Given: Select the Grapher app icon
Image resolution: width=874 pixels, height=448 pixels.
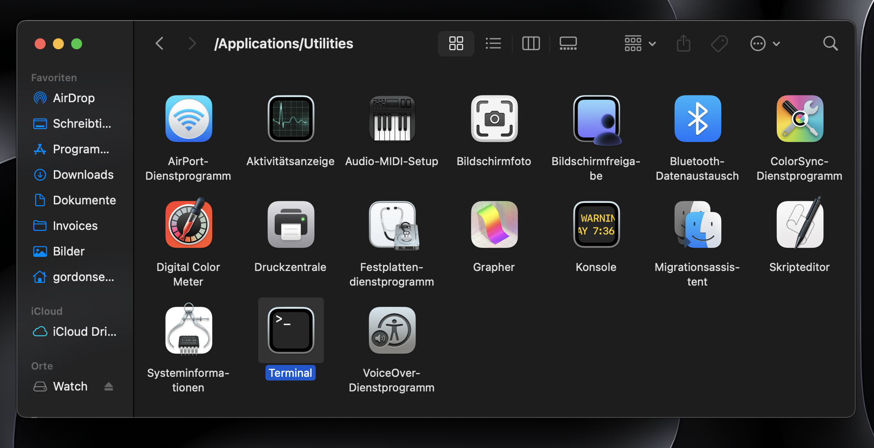Looking at the screenshot, I should [494, 224].
